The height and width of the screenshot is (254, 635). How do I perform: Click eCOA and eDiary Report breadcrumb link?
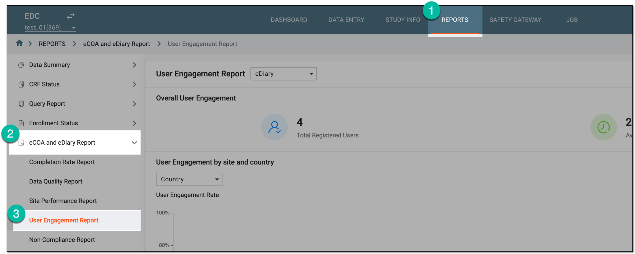pos(117,44)
